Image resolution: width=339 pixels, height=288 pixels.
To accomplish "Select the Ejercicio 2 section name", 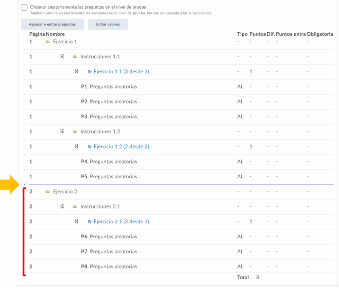I will (x=65, y=192).
